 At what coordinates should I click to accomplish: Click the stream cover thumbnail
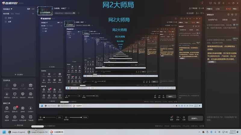[x=45, y=11]
